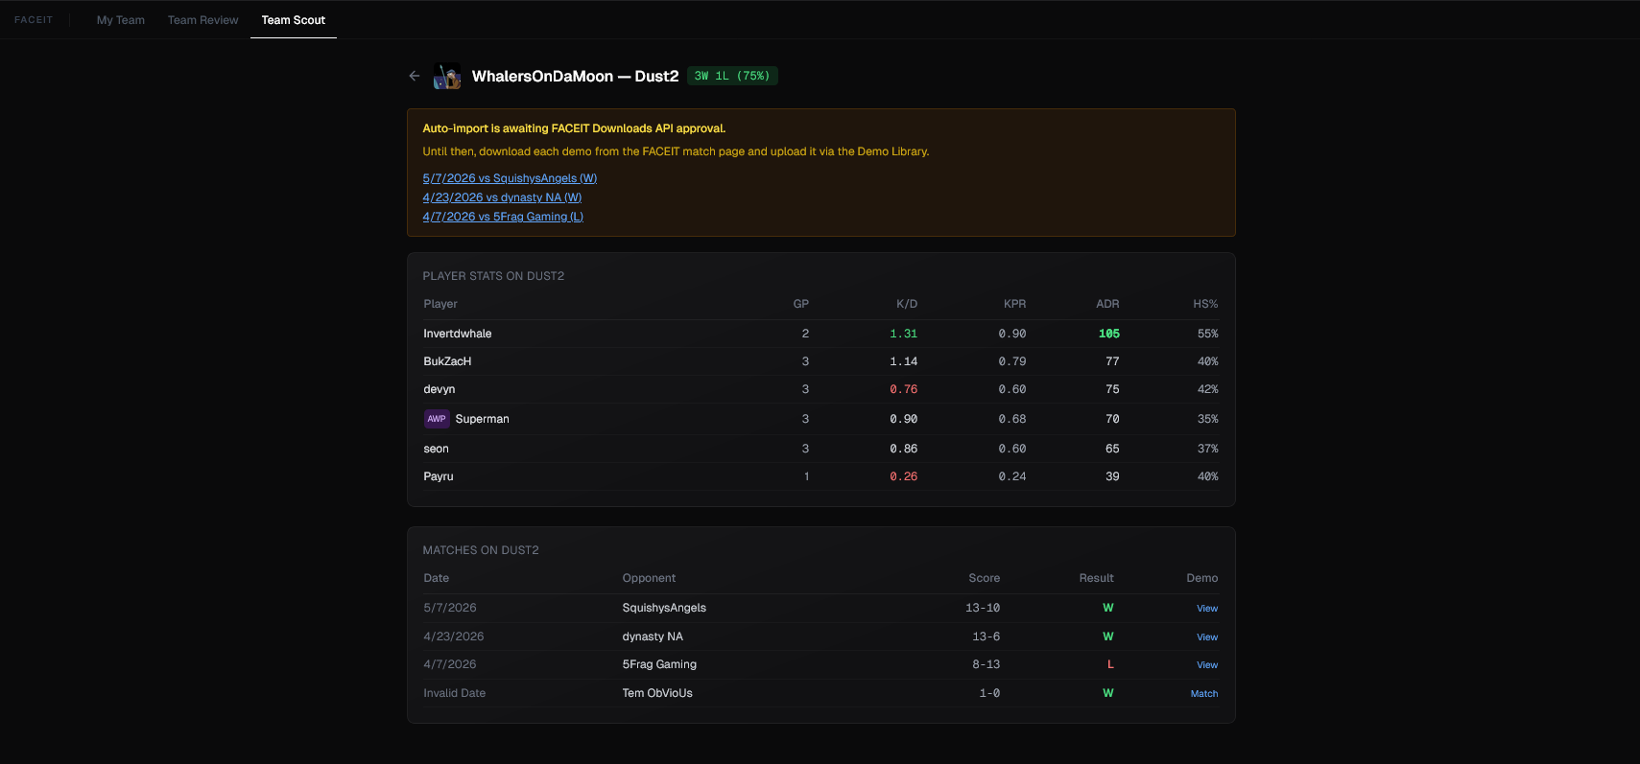Click the Invalid Date cell
The width and height of the screenshot is (1640, 764).
click(455, 693)
